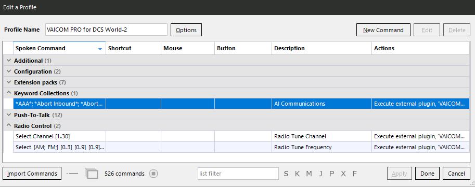Click the Apply button
The height and width of the screenshot is (187, 475).
coord(399,174)
